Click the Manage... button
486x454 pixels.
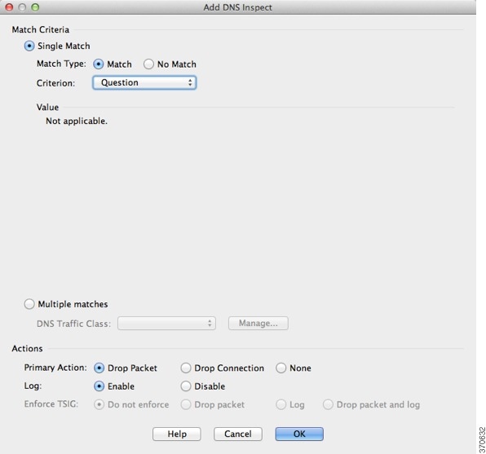click(258, 324)
